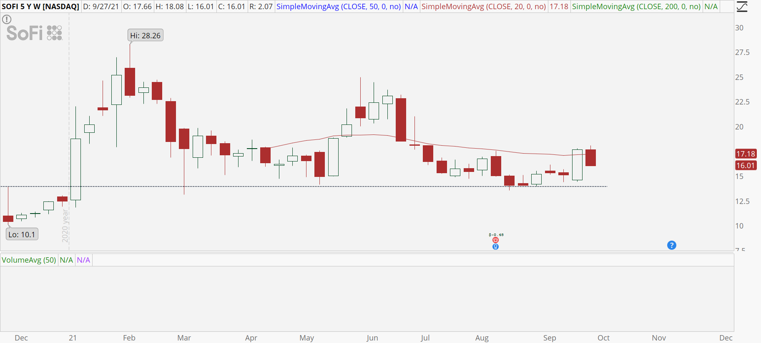Click the May label on time axis
The image size is (761, 343).
pyautogui.click(x=307, y=338)
